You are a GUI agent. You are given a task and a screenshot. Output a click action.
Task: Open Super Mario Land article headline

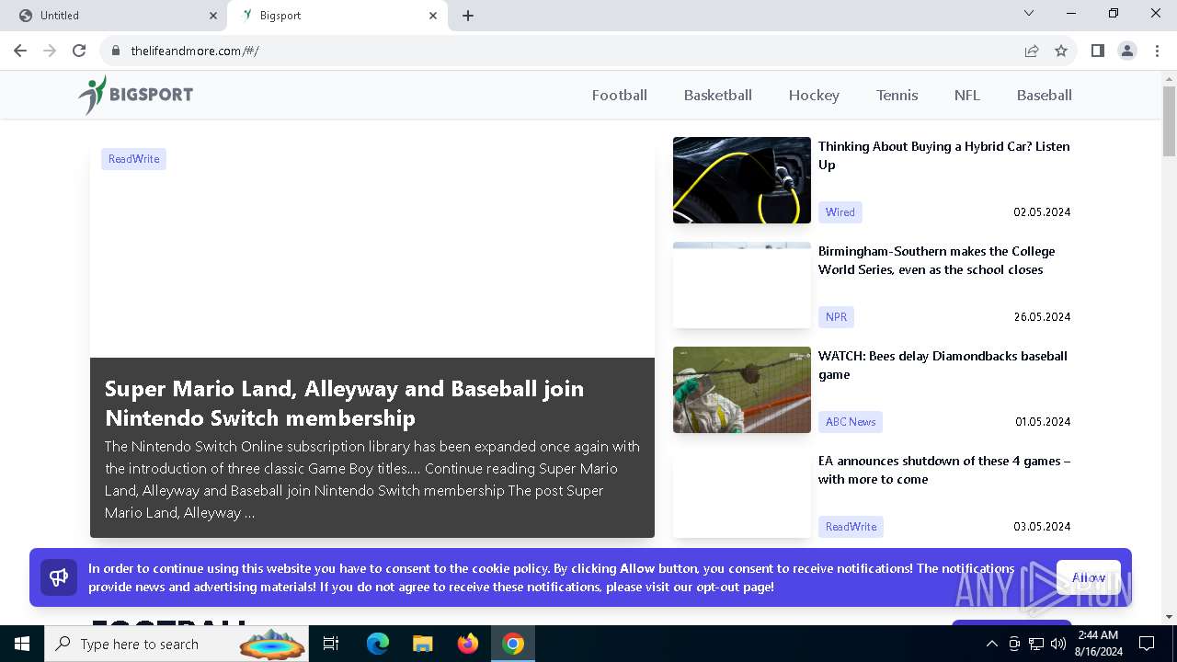(344, 403)
